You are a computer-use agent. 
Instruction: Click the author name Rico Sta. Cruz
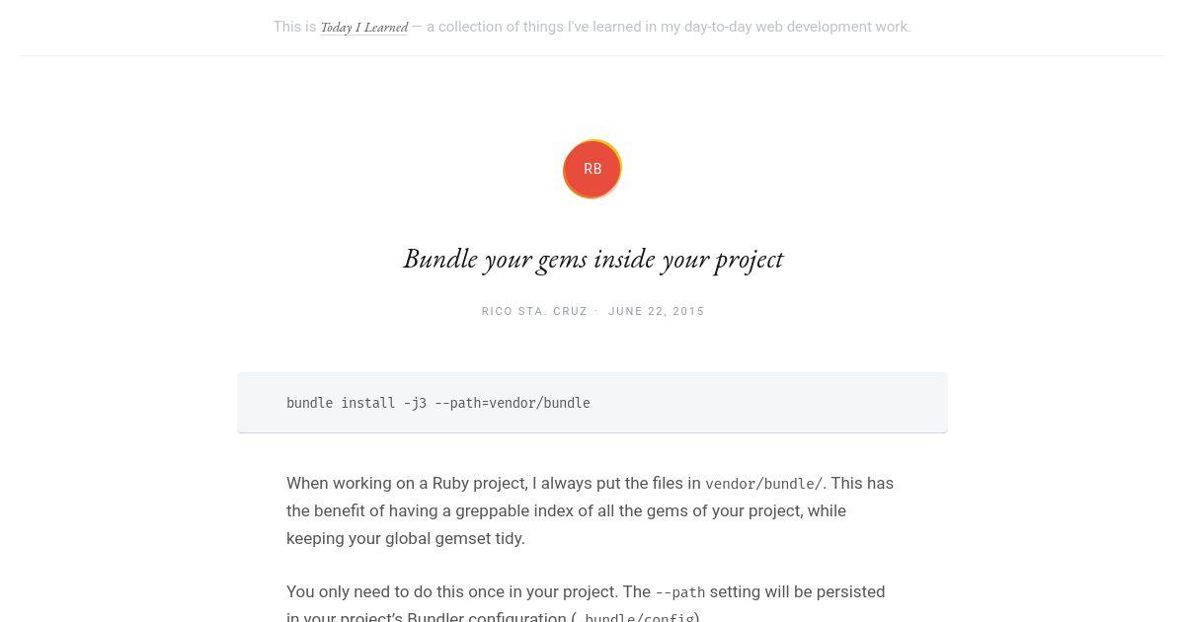pyautogui.click(x=534, y=311)
